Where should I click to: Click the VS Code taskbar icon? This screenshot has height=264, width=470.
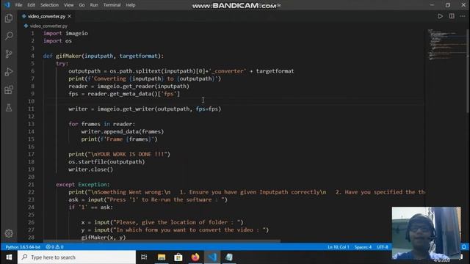tap(212, 257)
